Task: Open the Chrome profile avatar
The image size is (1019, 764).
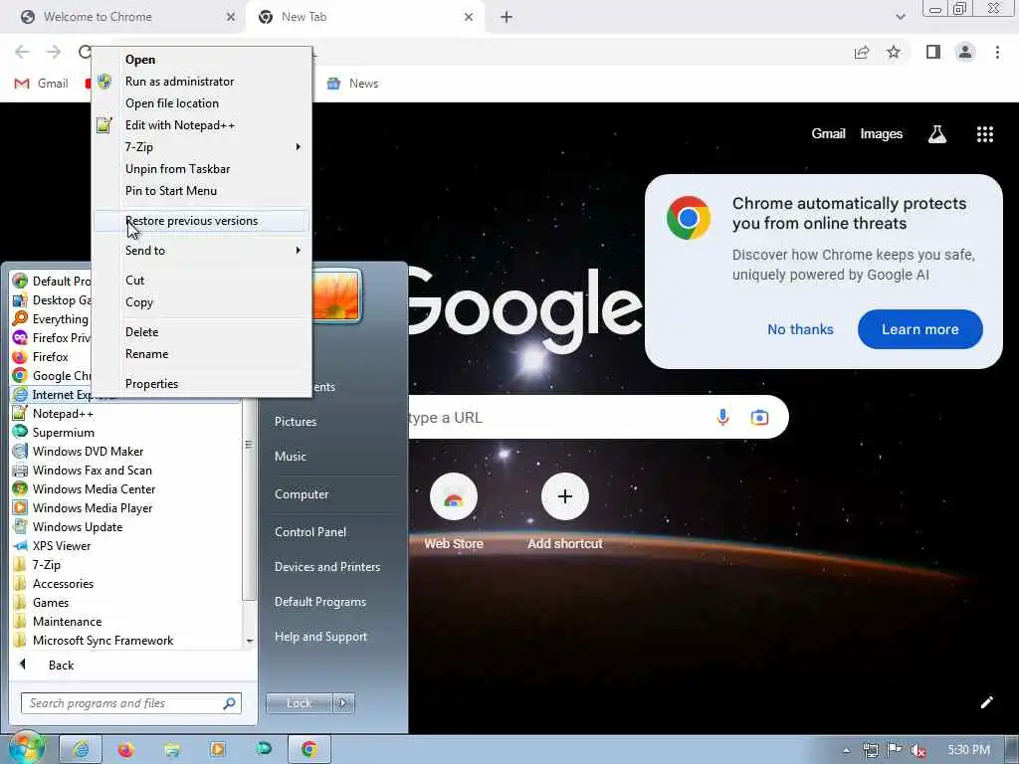Action: [x=965, y=52]
